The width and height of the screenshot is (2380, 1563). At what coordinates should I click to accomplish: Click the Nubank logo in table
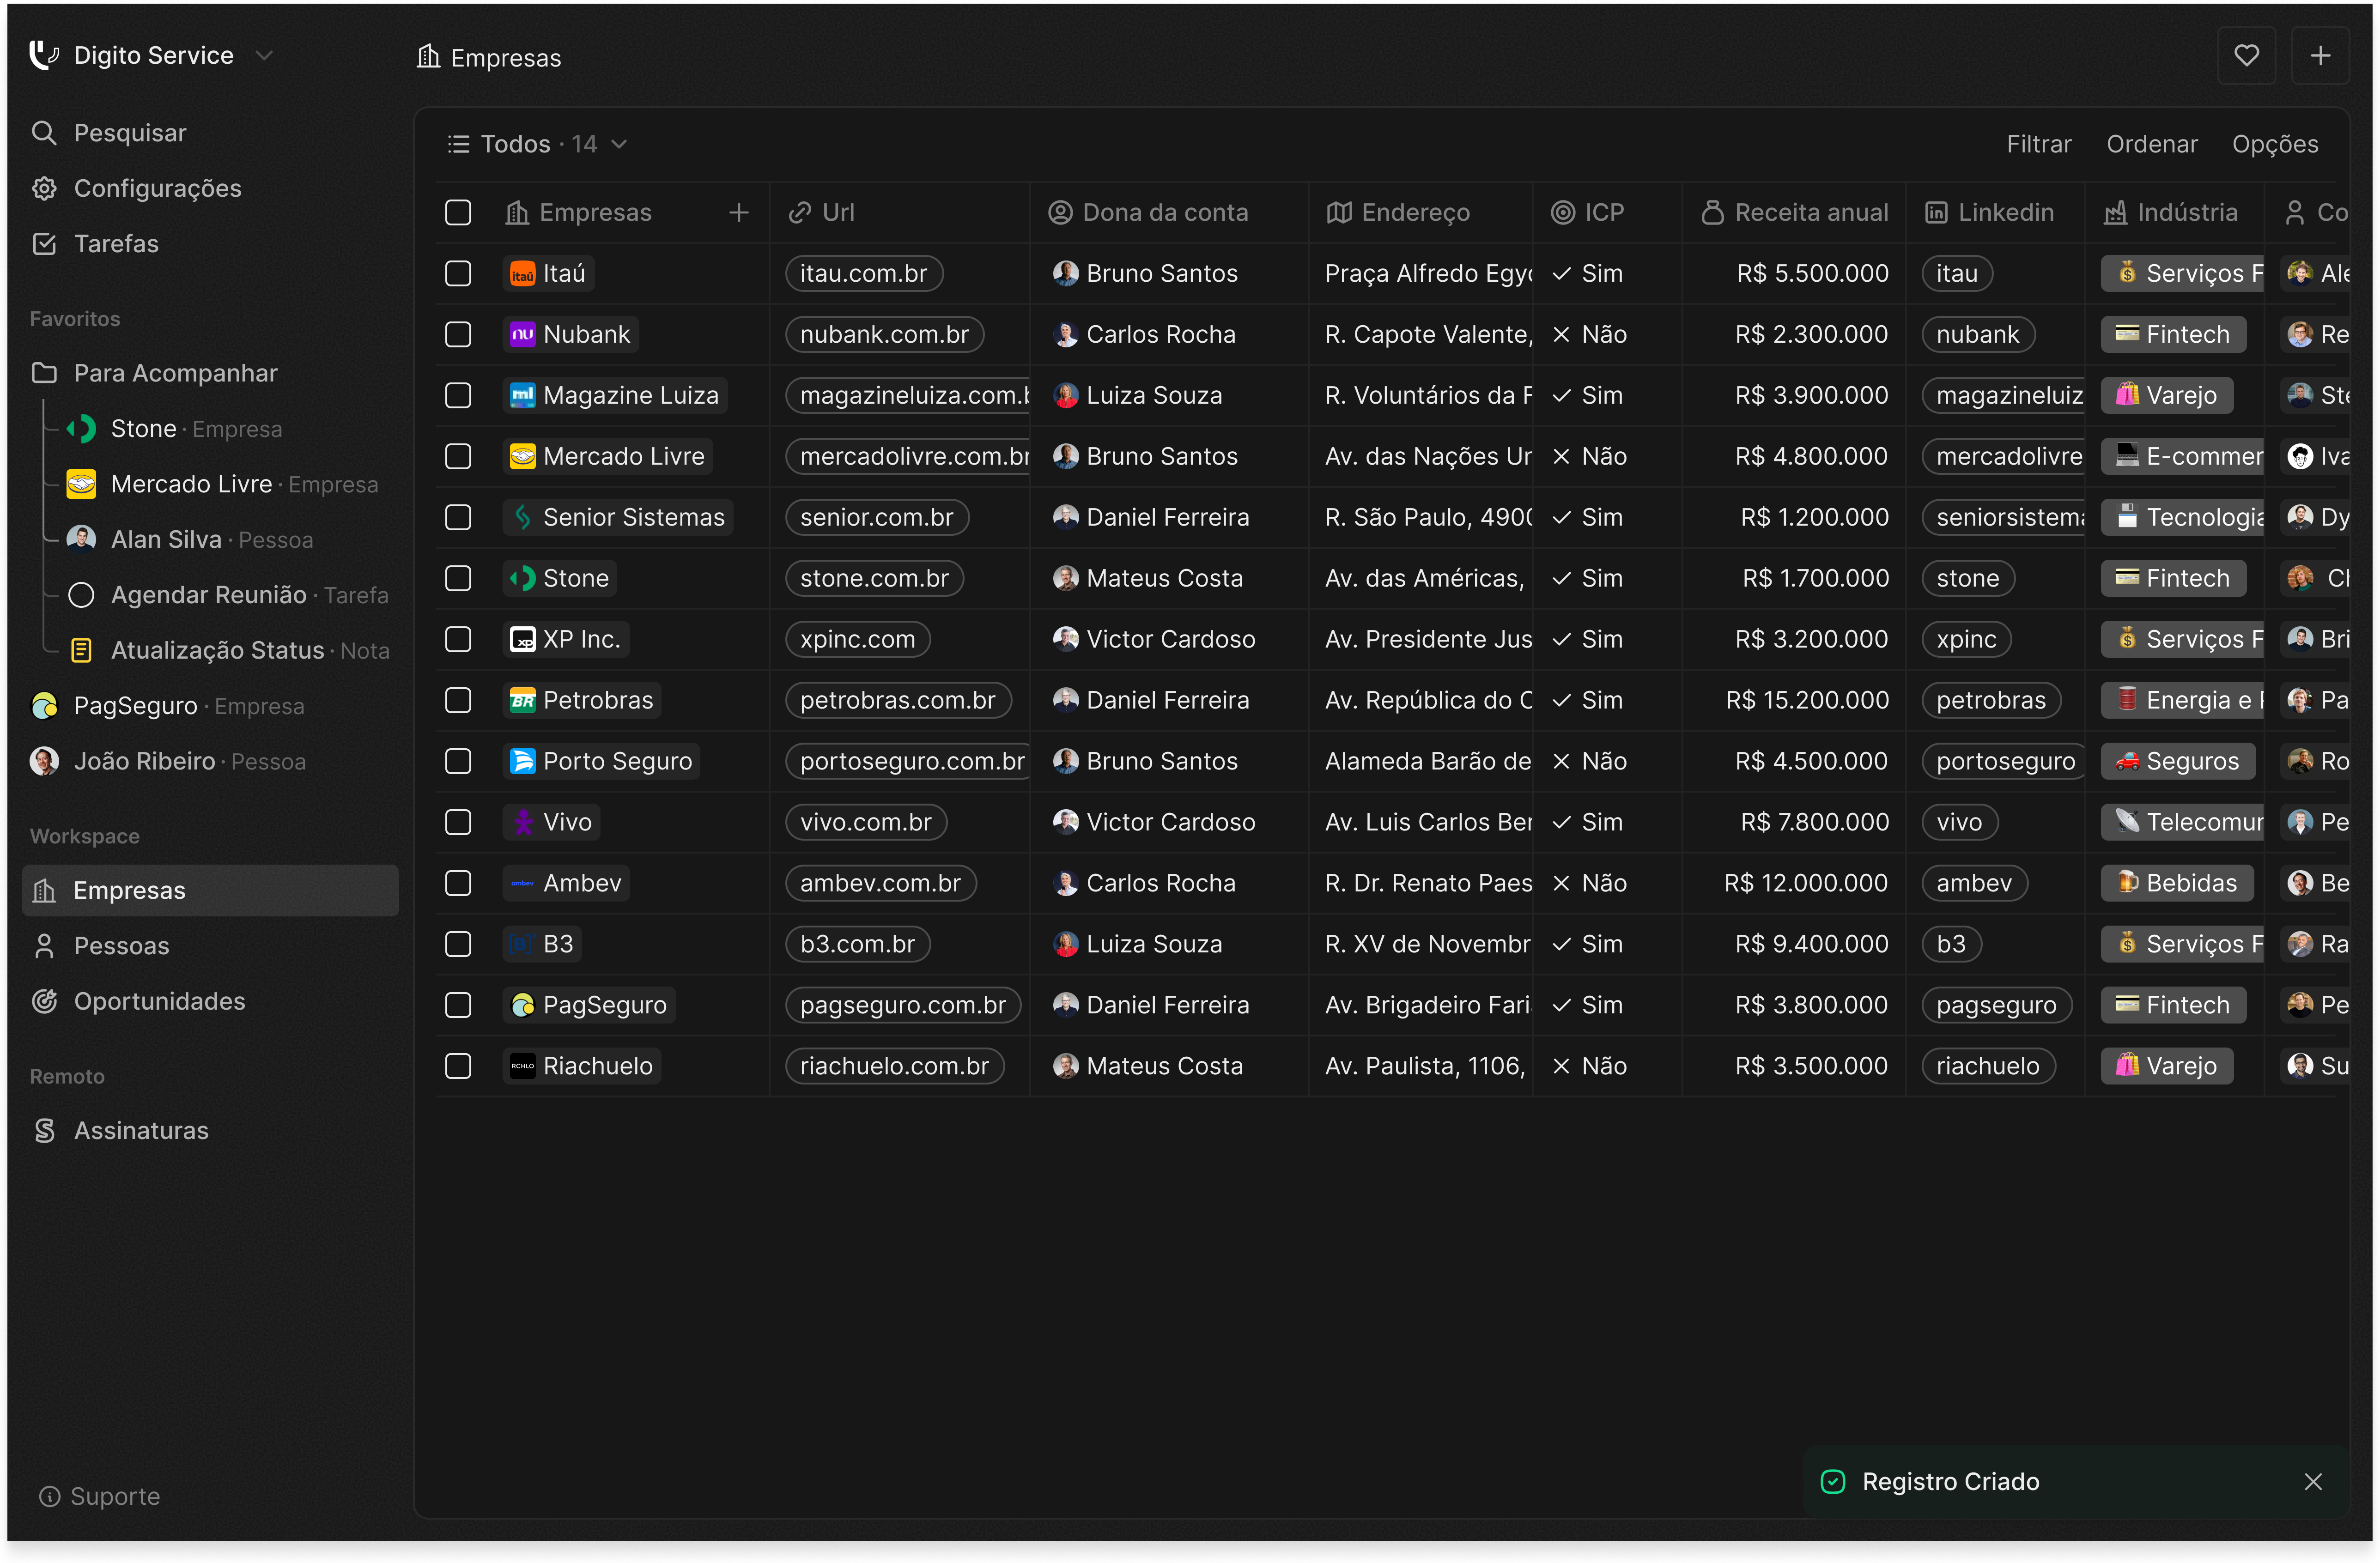pyautogui.click(x=522, y=335)
